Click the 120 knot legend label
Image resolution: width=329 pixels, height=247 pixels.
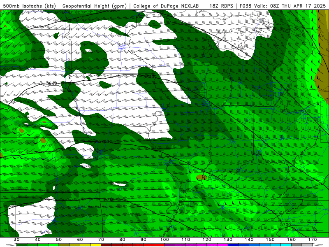[x=207, y=240]
